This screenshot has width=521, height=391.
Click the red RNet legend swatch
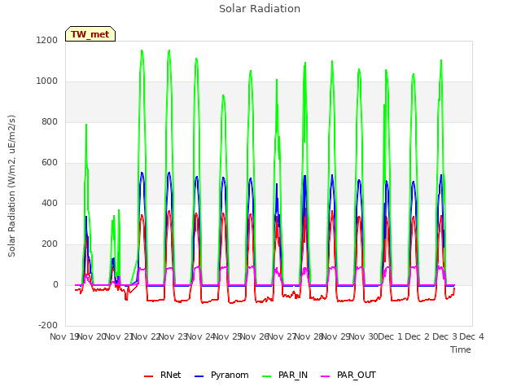tap(148, 376)
